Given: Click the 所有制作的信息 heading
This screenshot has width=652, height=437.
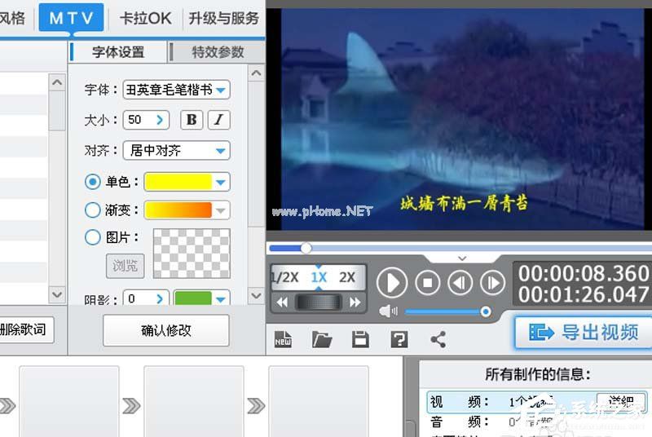Looking at the screenshot, I should click(x=537, y=375).
